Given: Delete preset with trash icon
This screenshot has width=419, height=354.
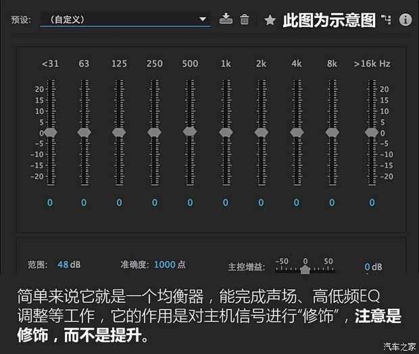Looking at the screenshot, I should pyautogui.click(x=244, y=19).
